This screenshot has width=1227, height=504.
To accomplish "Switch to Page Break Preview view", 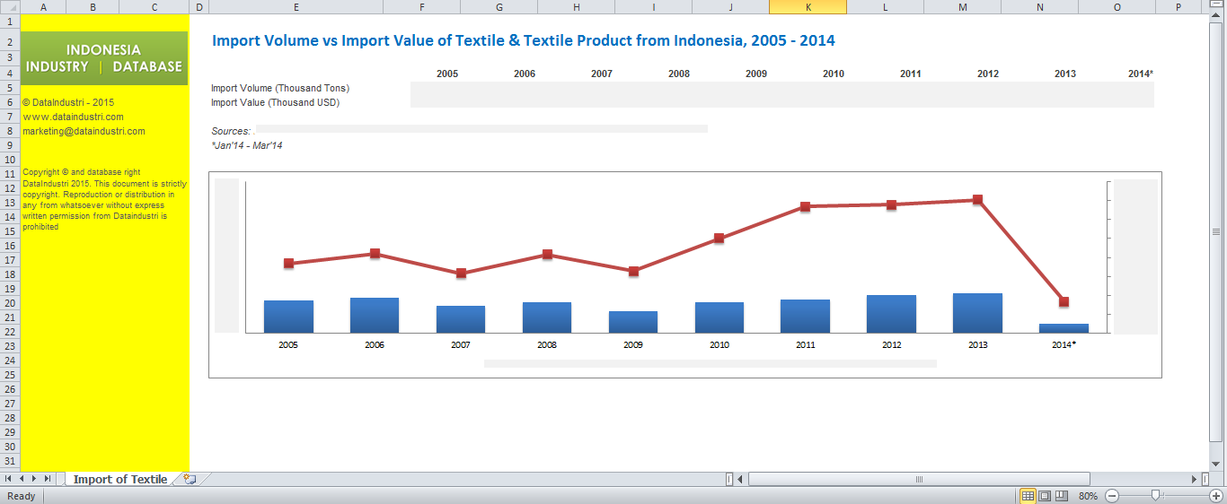I will (1061, 496).
